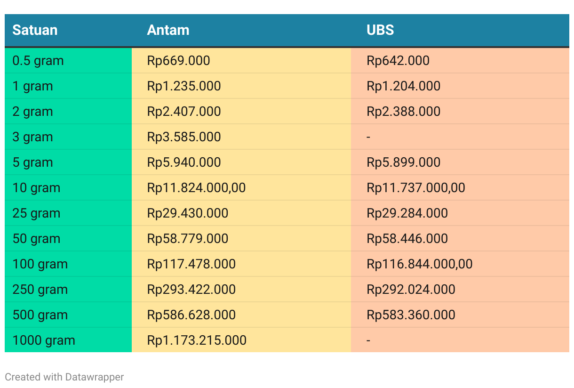The height and width of the screenshot is (388, 574).
Task: Click the Antam column header
Action: point(168,30)
